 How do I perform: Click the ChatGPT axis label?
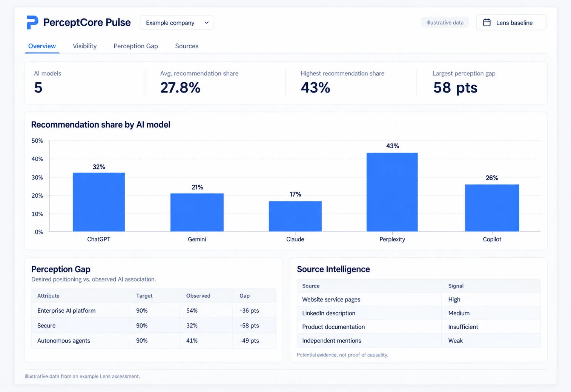pyautogui.click(x=99, y=239)
